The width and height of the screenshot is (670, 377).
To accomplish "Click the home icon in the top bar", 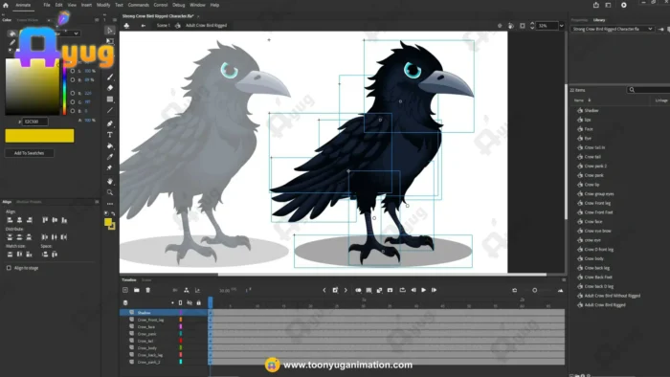I will 6,5.
